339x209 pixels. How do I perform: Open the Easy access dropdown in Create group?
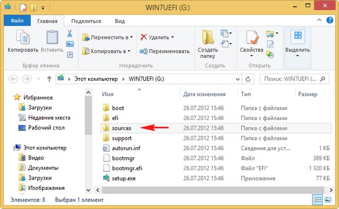[x=226, y=44]
